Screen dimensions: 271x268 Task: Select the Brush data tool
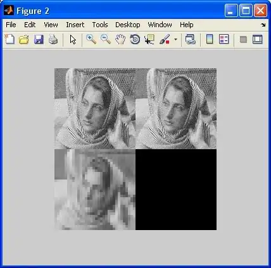click(165, 39)
